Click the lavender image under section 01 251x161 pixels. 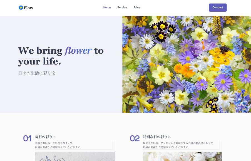pyautogui.click(x=75, y=157)
